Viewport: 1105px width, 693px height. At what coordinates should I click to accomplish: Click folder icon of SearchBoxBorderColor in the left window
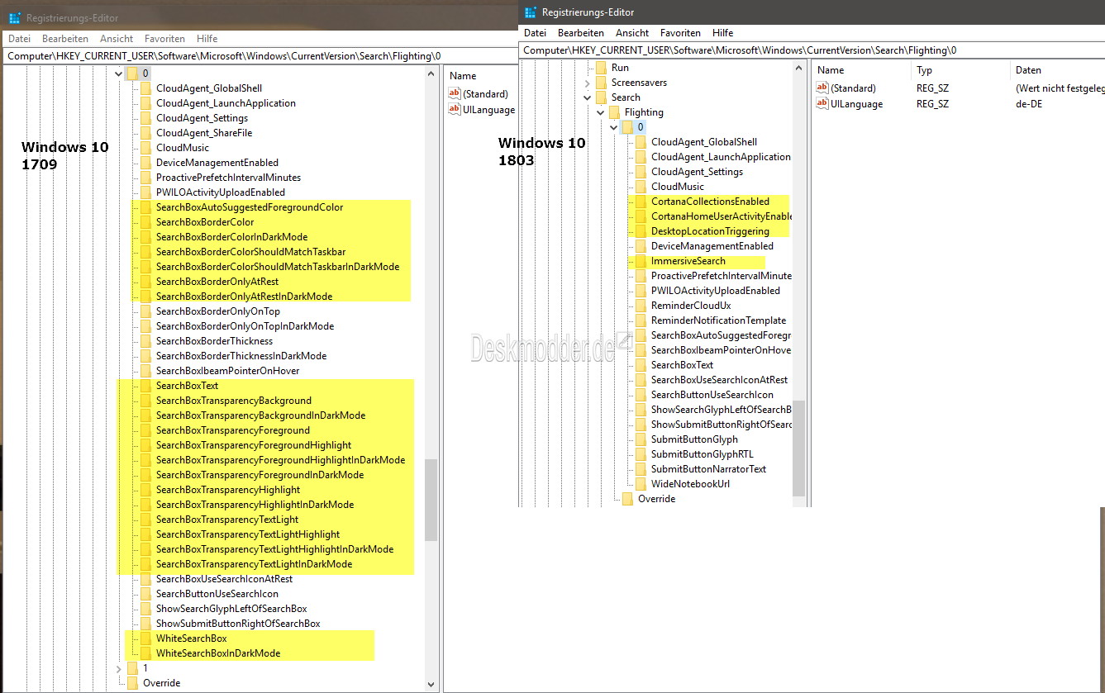pos(145,222)
